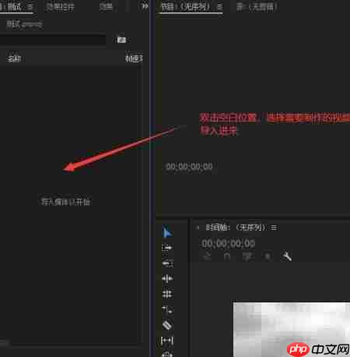This screenshot has width=350, height=357.
Task: Choose the Track Select Backward tool
Action: coord(167,263)
